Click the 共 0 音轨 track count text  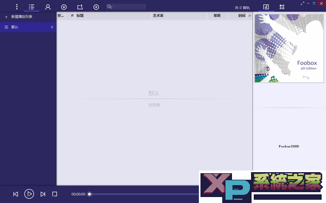point(242,8)
